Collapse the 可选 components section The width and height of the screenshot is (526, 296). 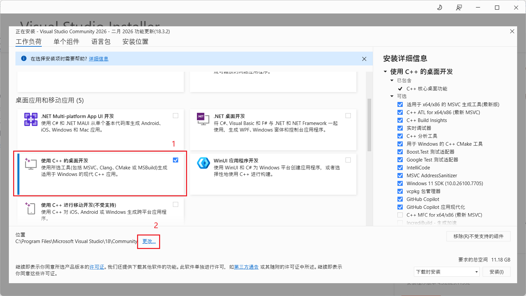[x=392, y=96]
